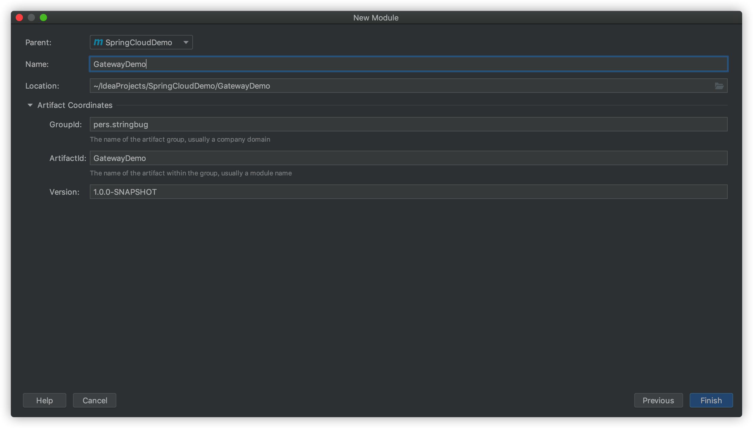Click the GroupId label

[x=65, y=124]
